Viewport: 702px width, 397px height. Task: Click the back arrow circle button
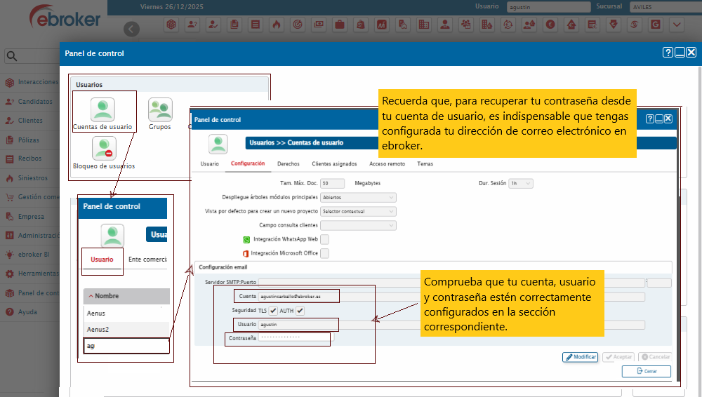(131, 29)
